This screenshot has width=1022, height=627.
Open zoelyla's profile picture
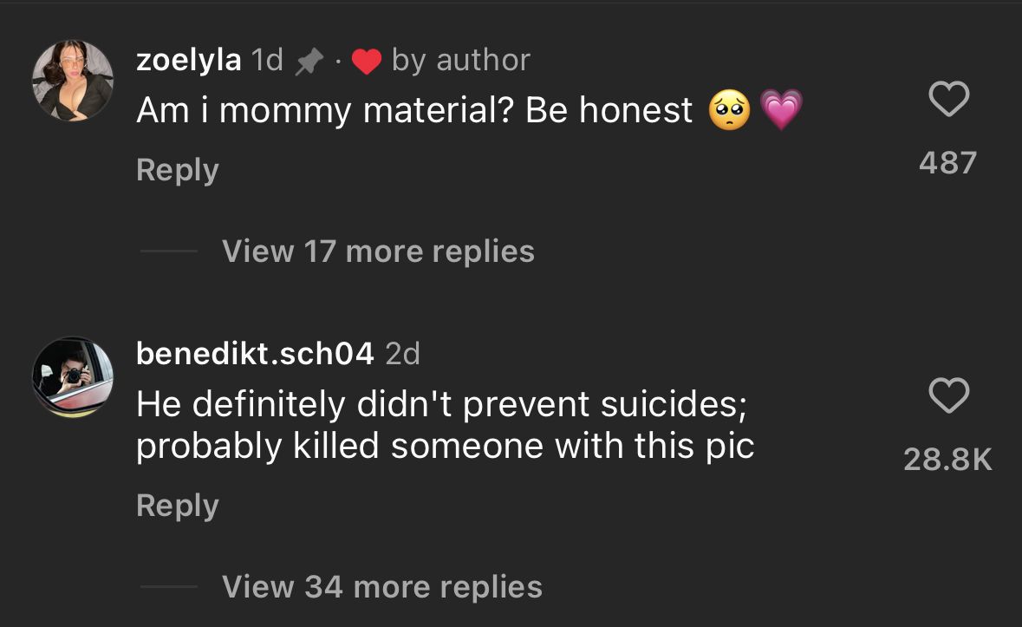pyautogui.click(x=73, y=81)
